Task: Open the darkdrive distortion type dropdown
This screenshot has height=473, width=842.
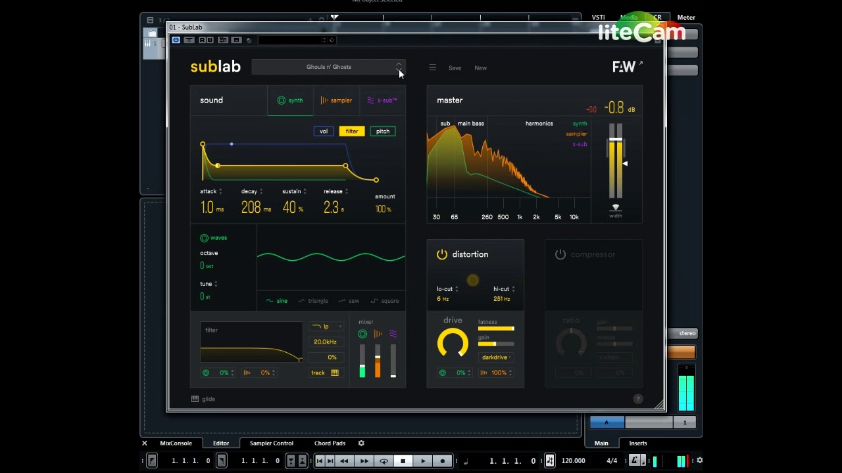Action: (x=497, y=357)
